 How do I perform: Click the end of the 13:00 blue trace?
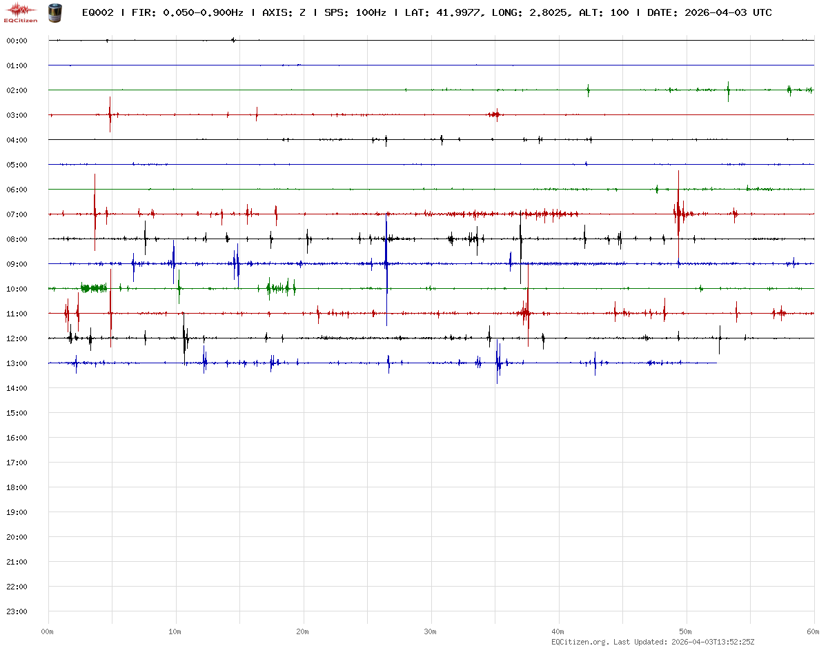716,363
